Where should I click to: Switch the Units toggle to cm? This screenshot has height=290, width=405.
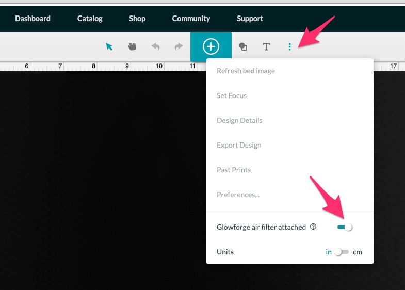pos(342,252)
